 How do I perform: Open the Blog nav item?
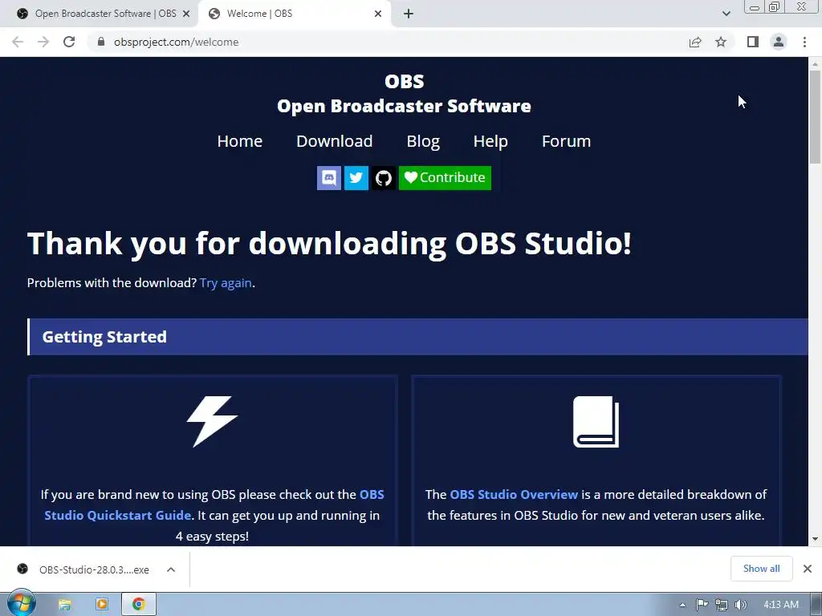(x=423, y=141)
